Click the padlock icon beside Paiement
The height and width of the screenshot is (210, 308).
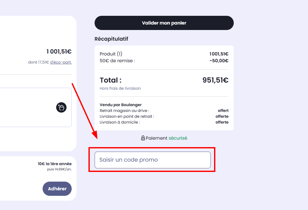143,138
